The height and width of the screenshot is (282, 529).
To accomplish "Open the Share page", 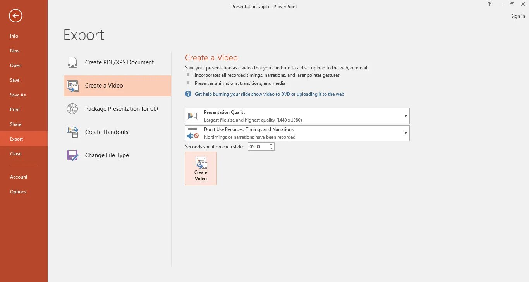I will [24, 124].
